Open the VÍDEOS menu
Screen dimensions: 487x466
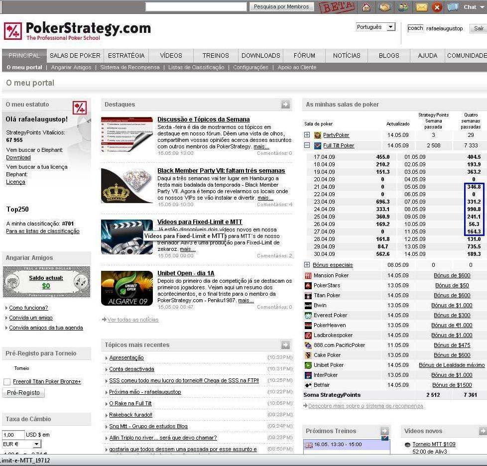(171, 56)
